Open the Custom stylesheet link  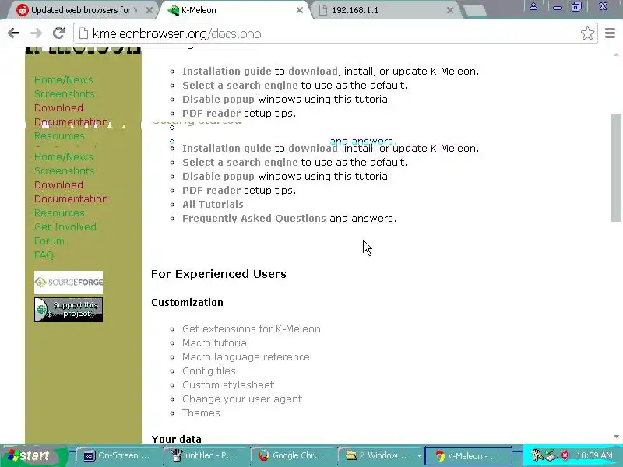click(228, 385)
